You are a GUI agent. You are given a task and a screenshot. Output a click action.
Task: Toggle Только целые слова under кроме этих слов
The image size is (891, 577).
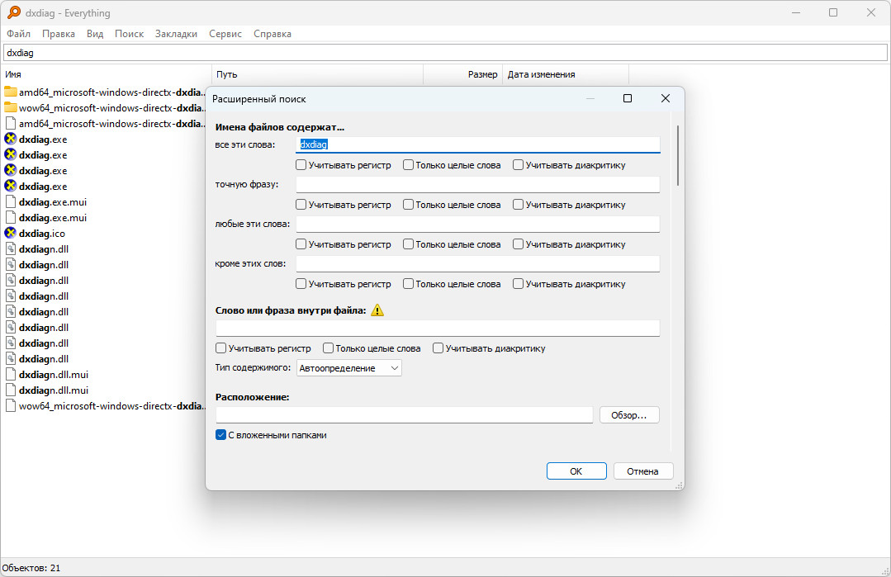coord(408,284)
